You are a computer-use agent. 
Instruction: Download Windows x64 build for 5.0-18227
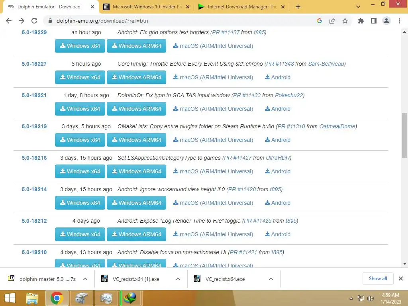(80, 77)
